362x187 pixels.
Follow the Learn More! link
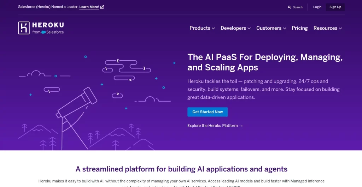tap(89, 7)
